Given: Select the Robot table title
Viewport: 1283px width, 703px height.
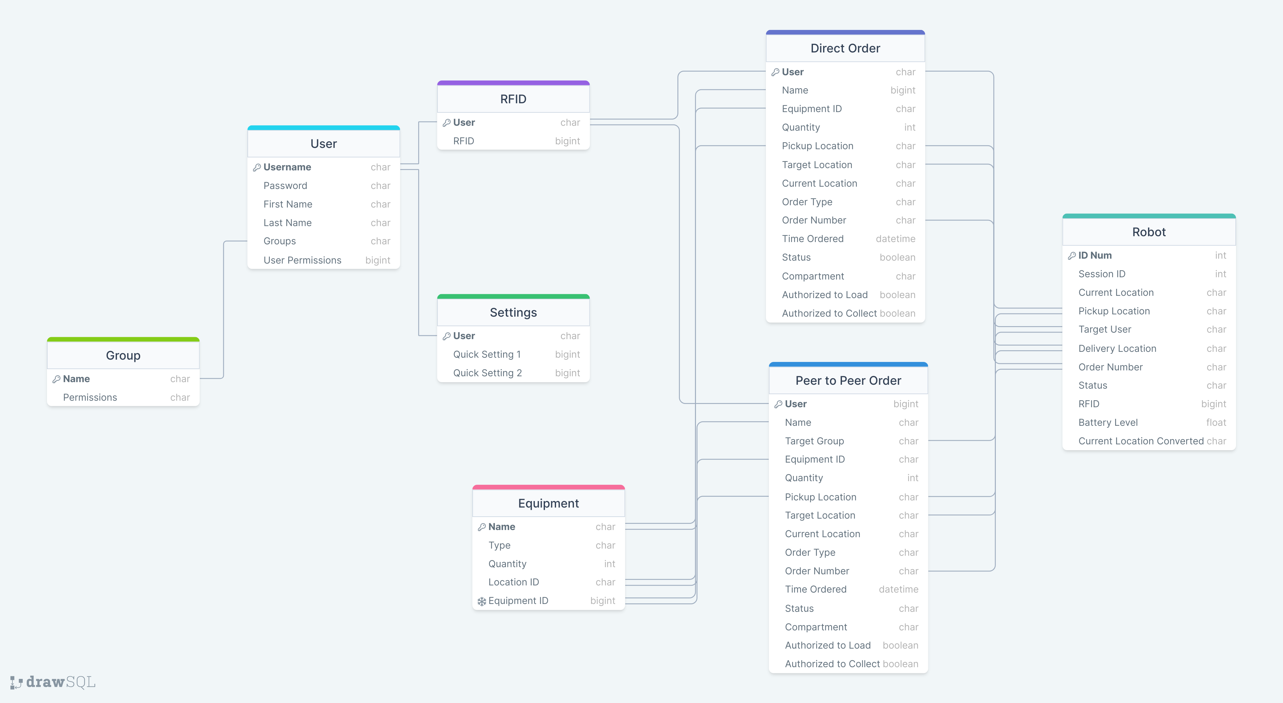Looking at the screenshot, I should point(1148,232).
